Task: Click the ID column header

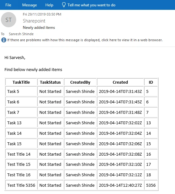Action: (x=151, y=82)
